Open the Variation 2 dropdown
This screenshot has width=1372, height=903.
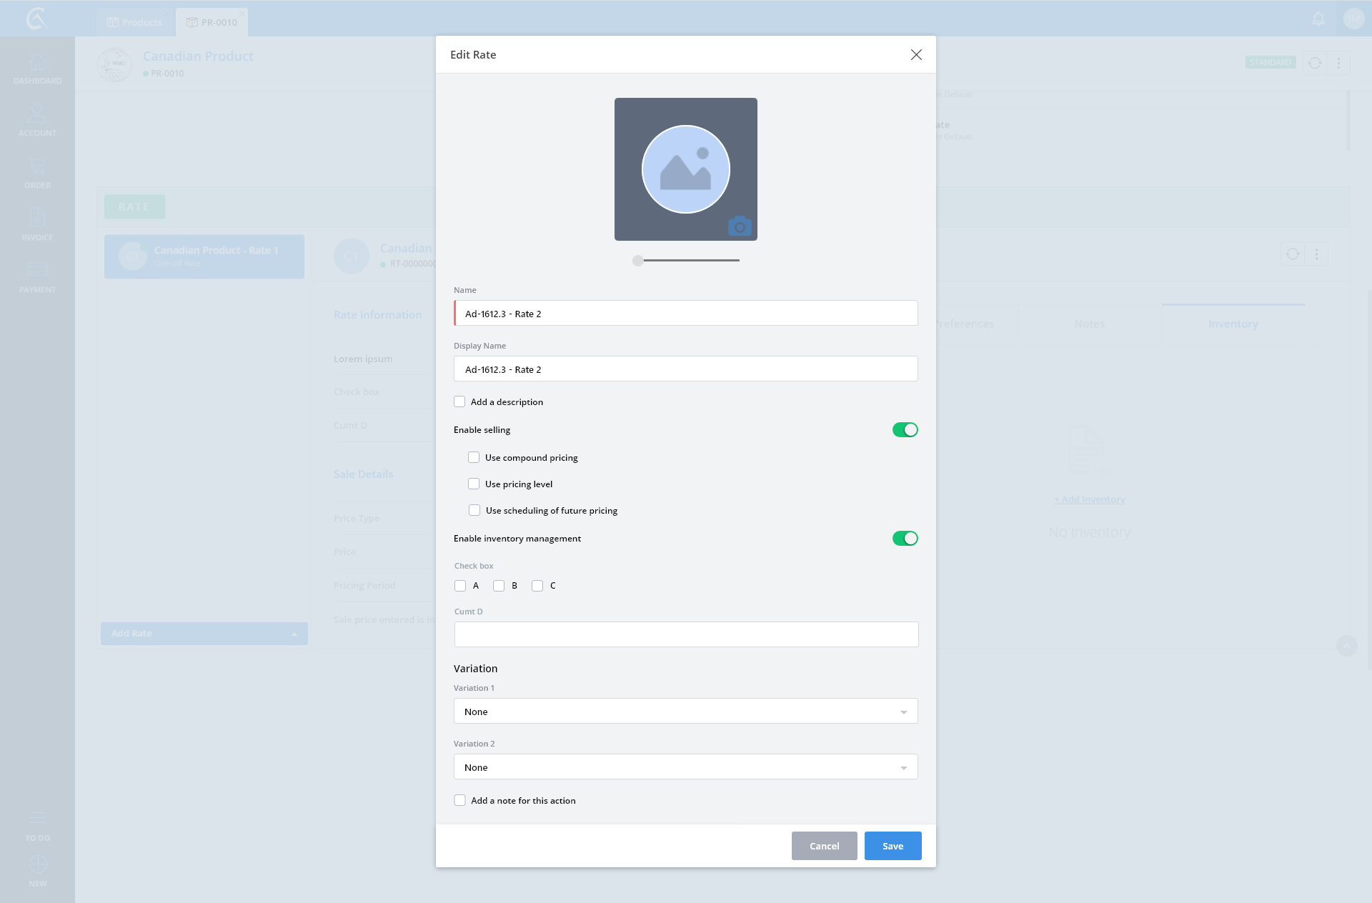(685, 767)
